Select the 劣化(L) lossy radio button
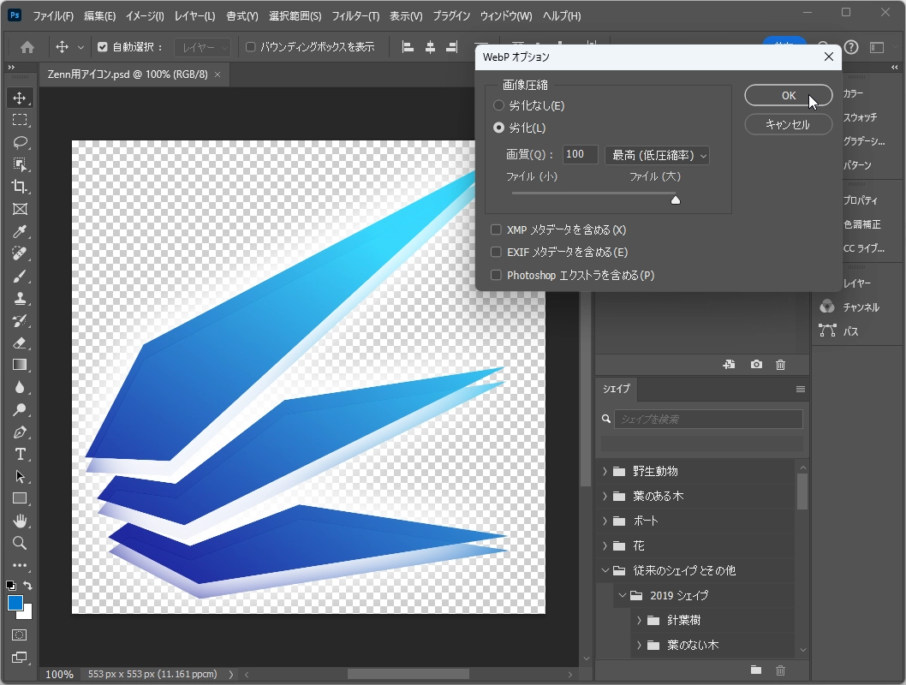 (x=498, y=128)
